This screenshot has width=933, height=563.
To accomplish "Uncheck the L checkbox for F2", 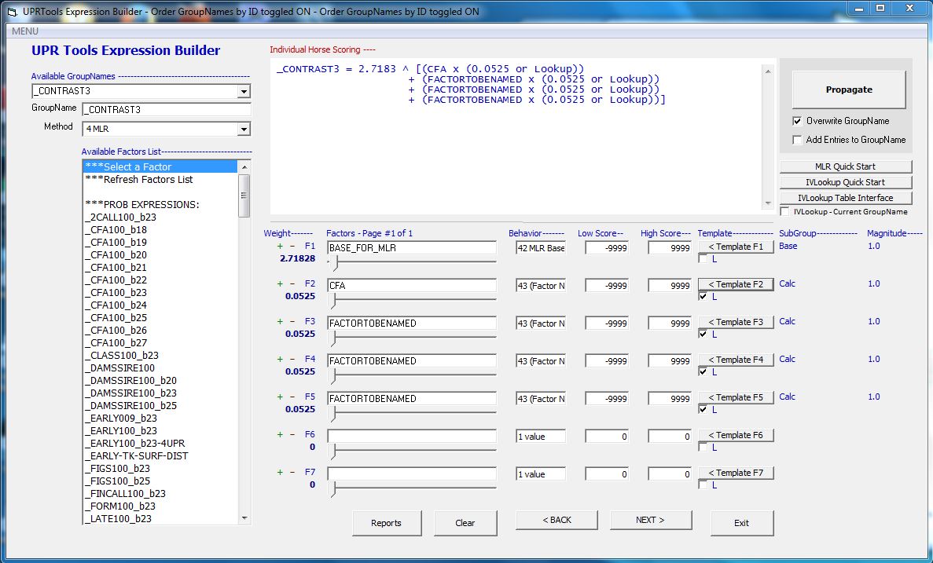I will pyautogui.click(x=703, y=297).
